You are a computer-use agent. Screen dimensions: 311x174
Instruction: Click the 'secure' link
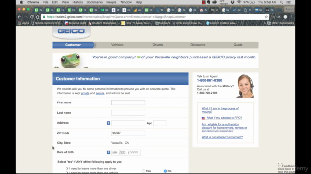[x=100, y=93]
